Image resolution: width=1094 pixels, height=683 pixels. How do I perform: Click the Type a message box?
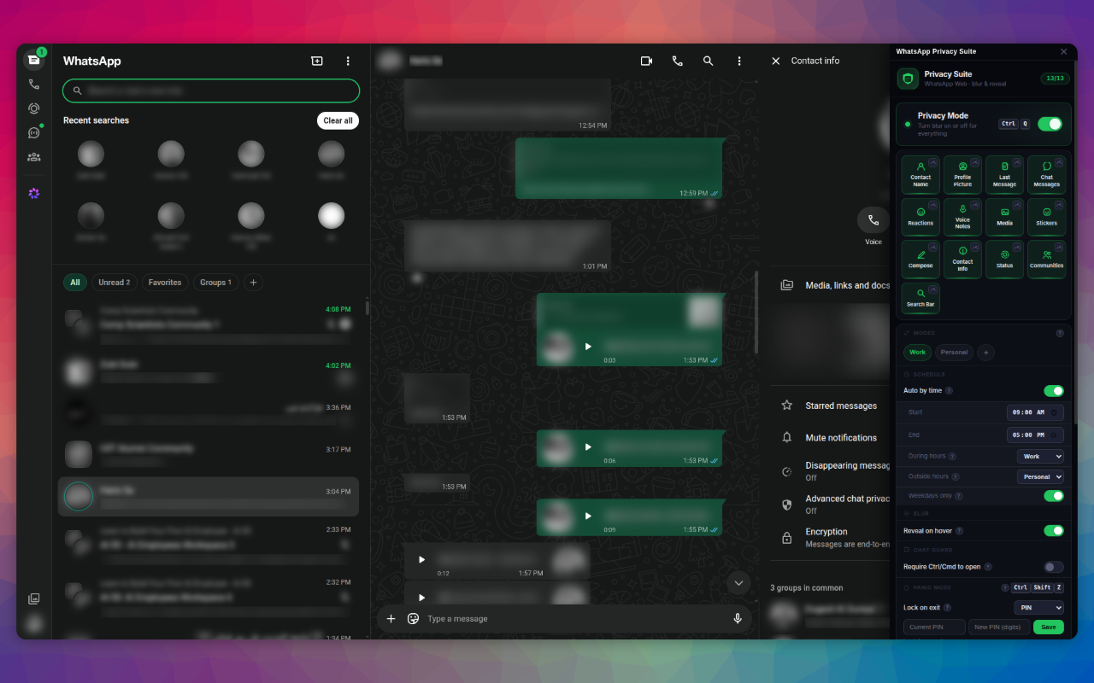pos(573,619)
